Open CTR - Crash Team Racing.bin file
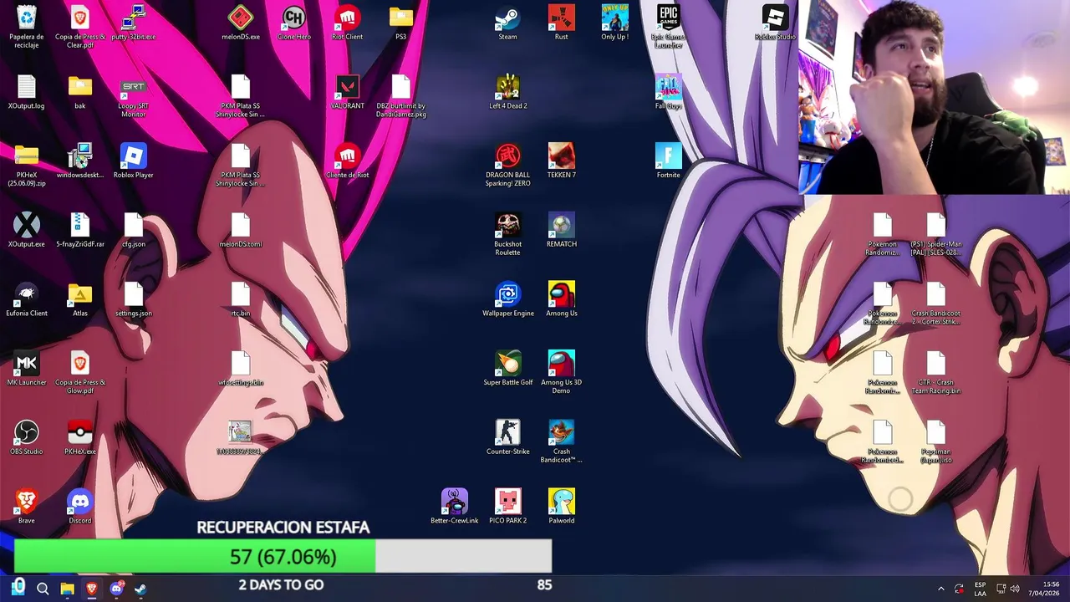 point(936,372)
